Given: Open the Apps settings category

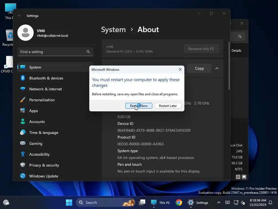Looking at the screenshot, I should tap(55, 111).
